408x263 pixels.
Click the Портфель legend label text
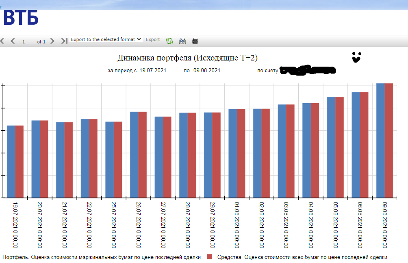[102, 257]
